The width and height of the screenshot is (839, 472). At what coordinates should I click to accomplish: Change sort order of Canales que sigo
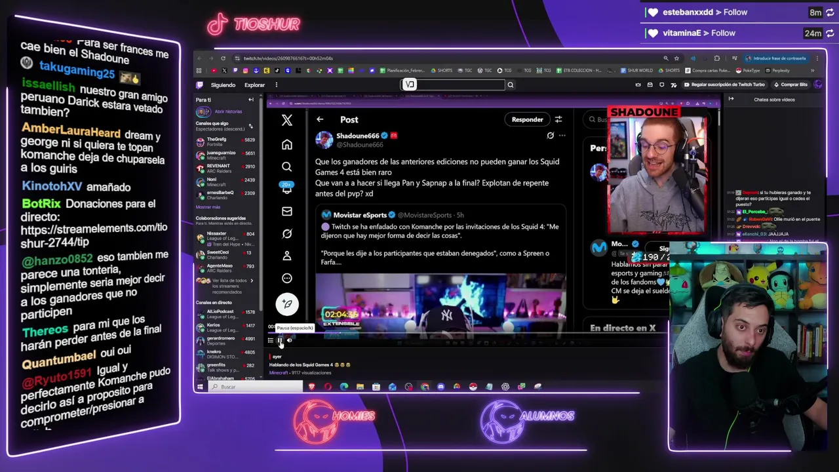point(250,126)
